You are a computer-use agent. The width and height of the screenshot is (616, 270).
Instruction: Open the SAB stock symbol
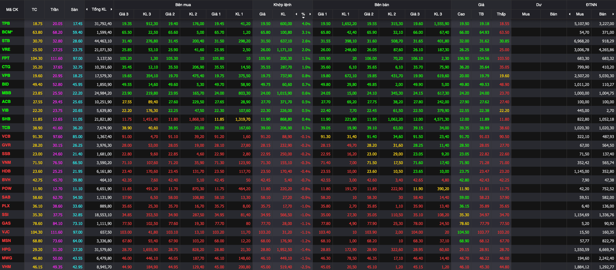(x=6, y=197)
